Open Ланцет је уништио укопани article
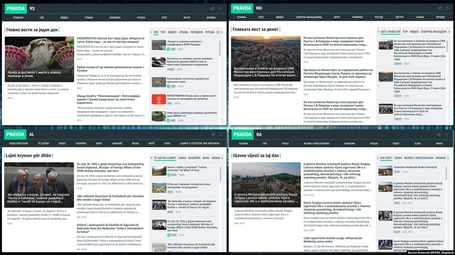The width and height of the screenshot is (455, 255). click(184, 43)
